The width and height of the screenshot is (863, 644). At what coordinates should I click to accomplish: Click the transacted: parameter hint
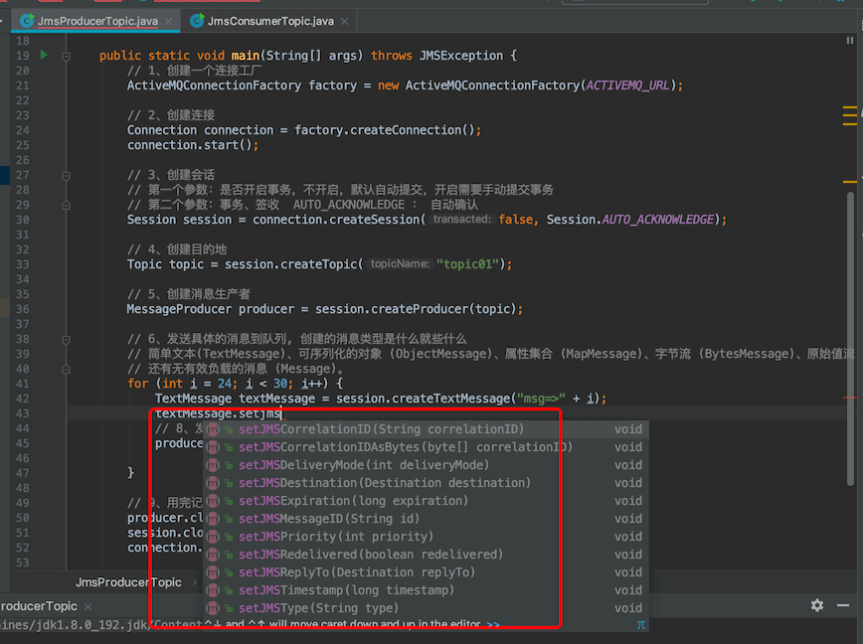(461, 220)
